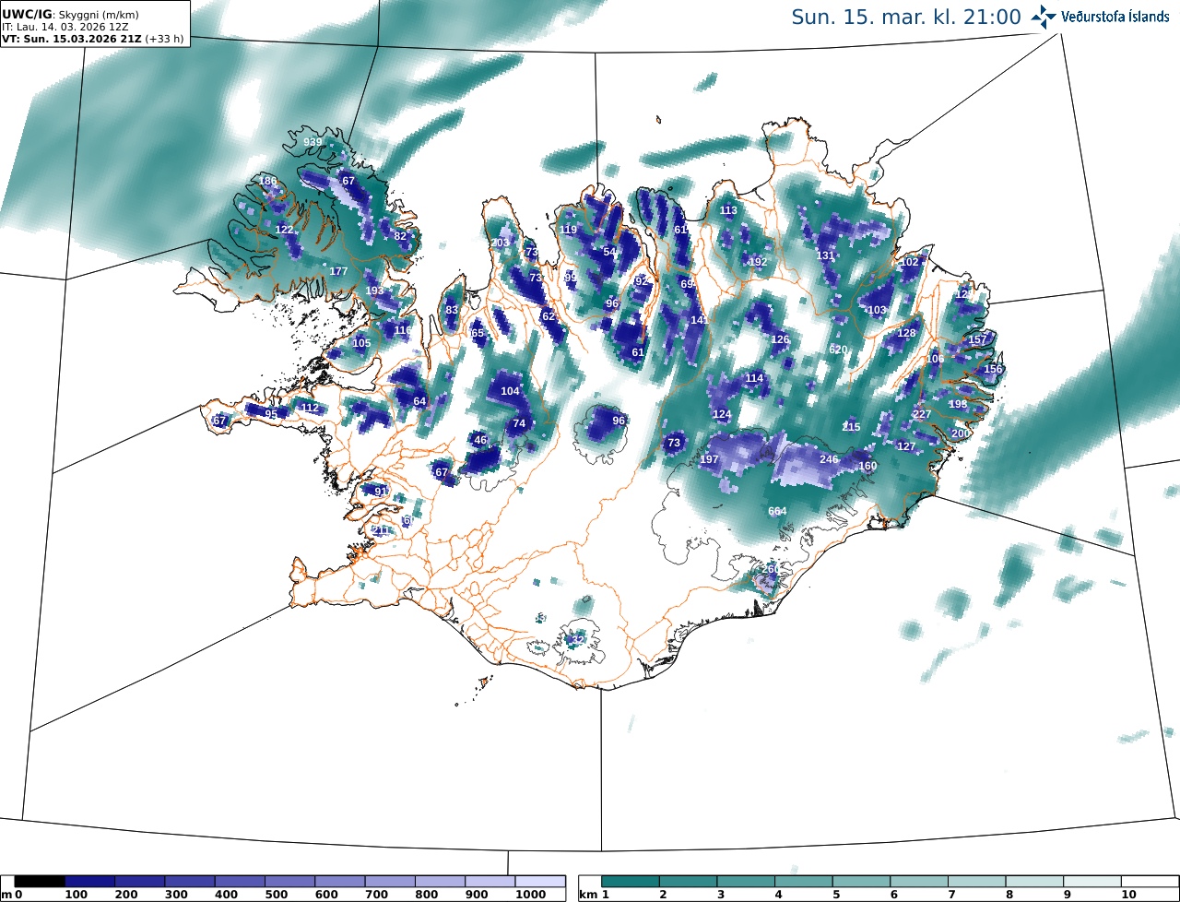
Task: Click the visibility value 46 on the map
Action: (x=480, y=440)
